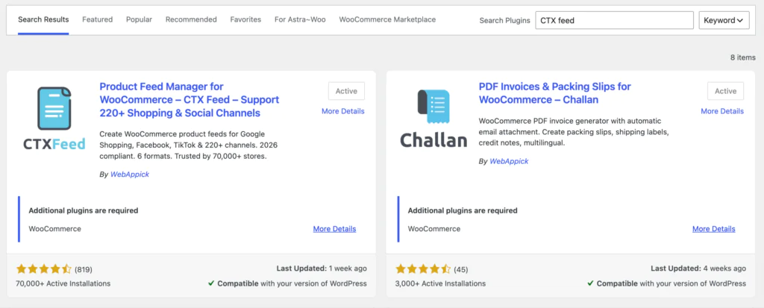Switch to the Search Results tab
Viewport: 764px width, 308px height.
43,19
